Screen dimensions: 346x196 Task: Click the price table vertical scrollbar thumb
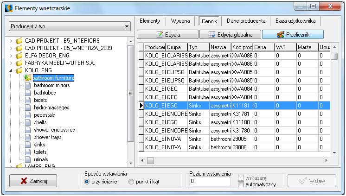click(334, 57)
